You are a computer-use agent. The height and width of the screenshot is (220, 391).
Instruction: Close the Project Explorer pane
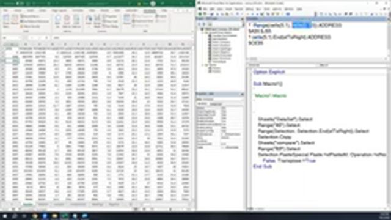(242, 19)
